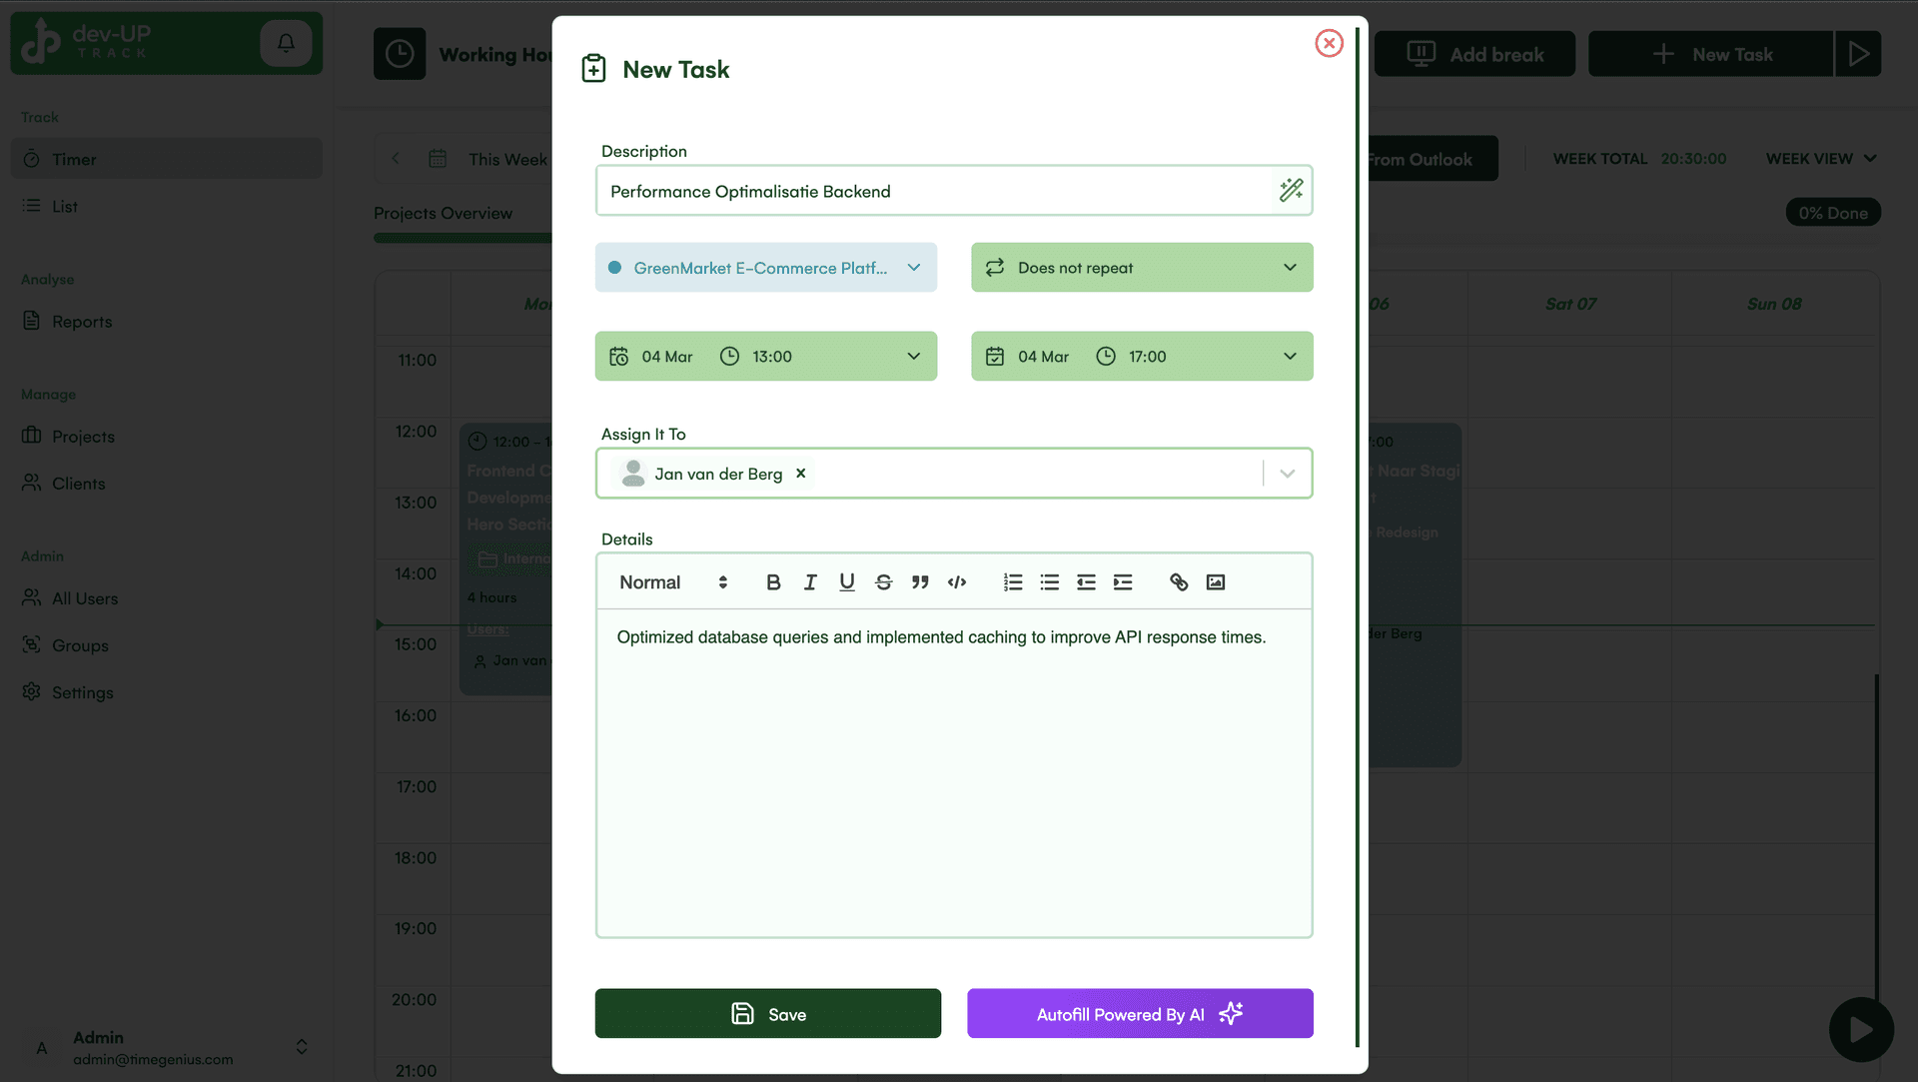Insert a code block in Details
Image resolution: width=1918 pixels, height=1082 pixels.
[956, 581]
